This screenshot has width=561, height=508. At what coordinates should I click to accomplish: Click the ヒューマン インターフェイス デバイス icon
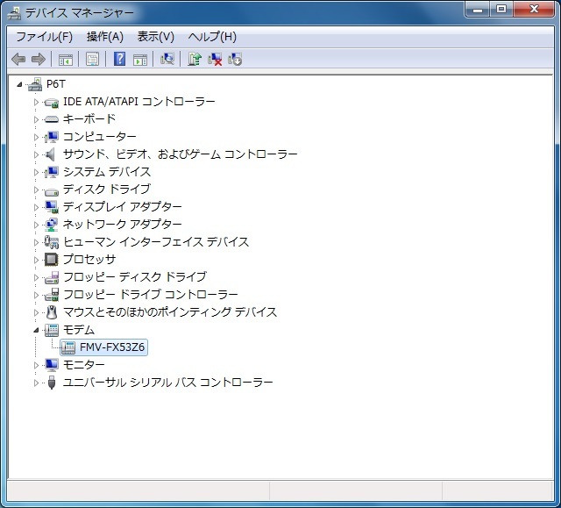point(52,242)
